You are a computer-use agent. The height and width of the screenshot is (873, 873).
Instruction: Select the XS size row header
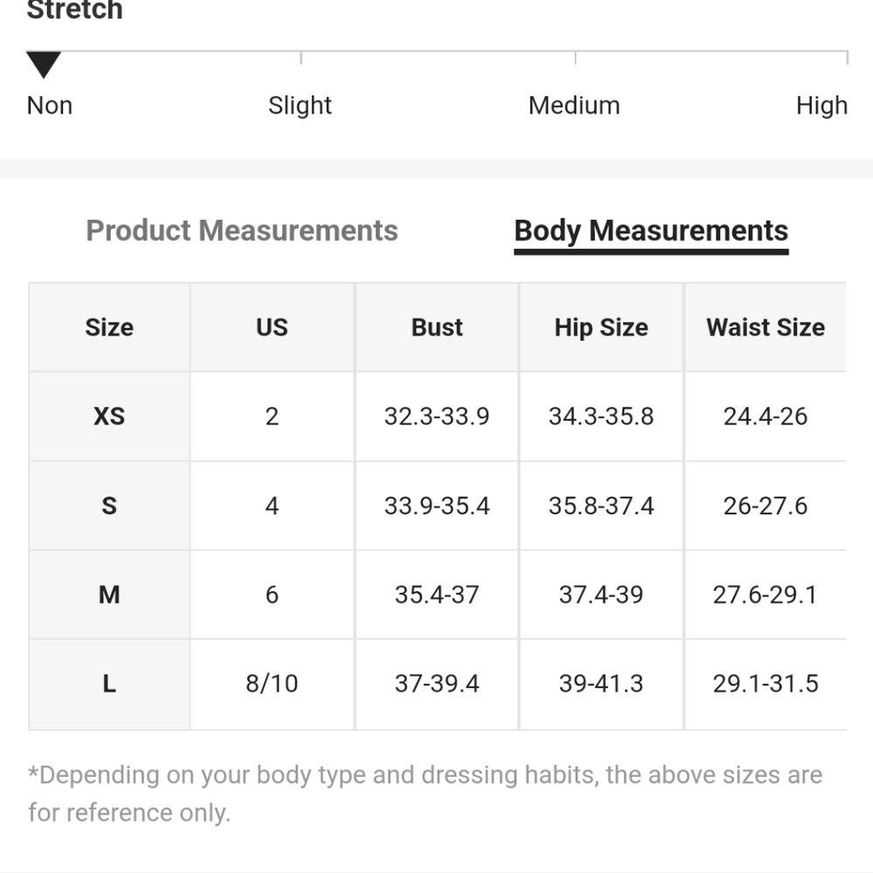pos(109,416)
